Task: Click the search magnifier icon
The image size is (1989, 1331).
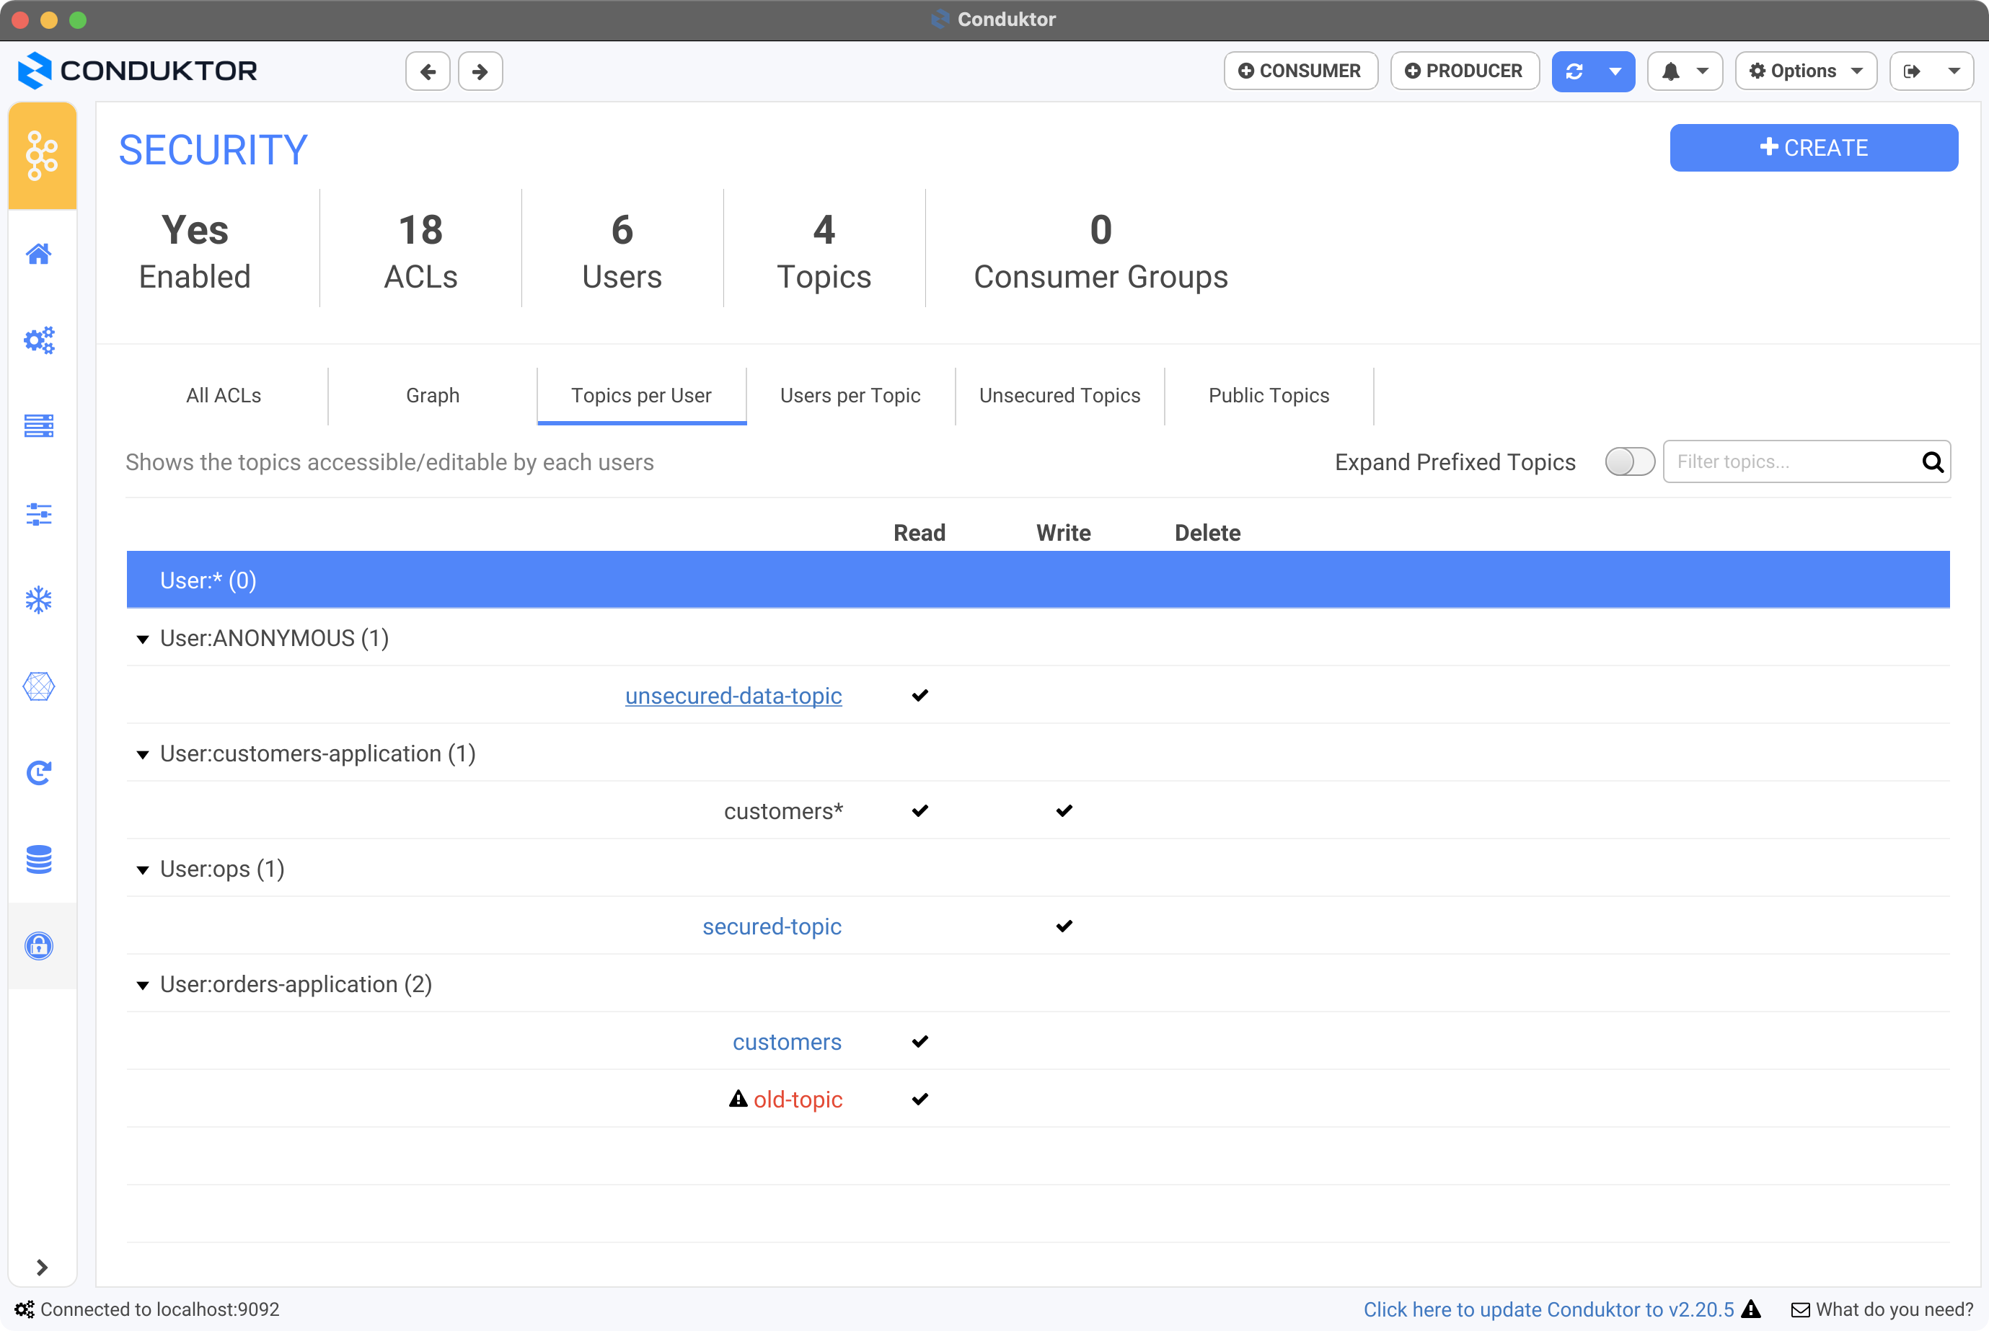Action: [1932, 461]
